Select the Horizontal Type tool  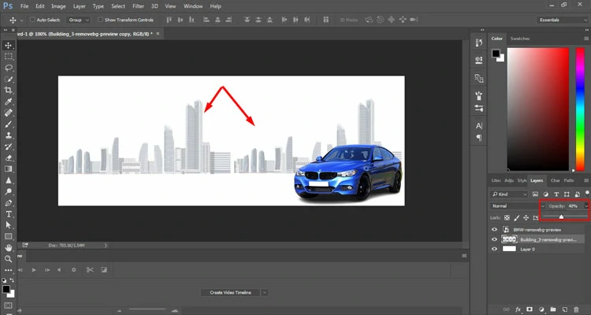(x=9, y=213)
